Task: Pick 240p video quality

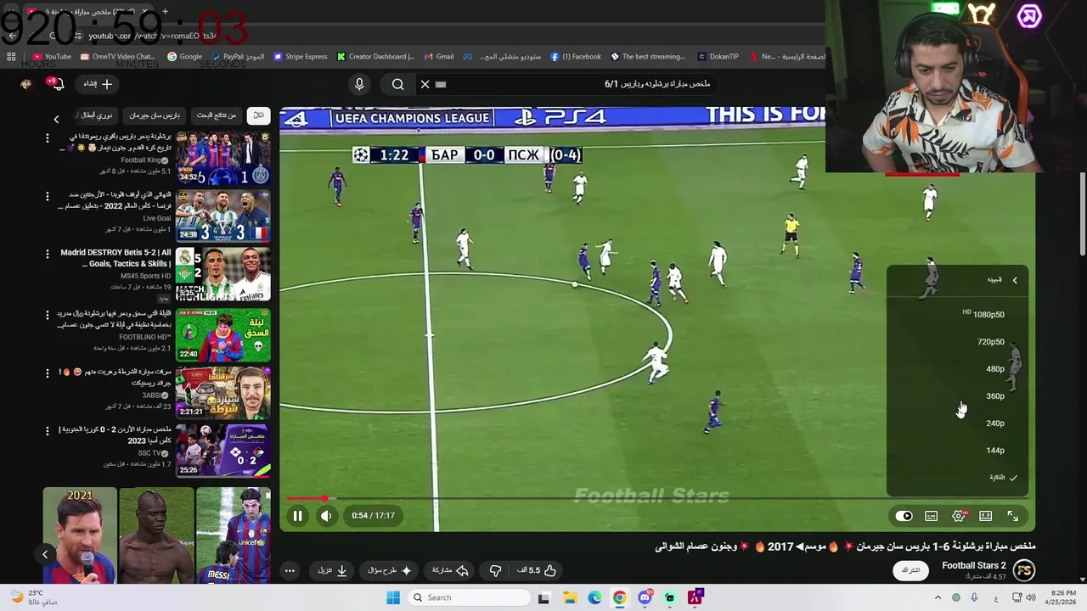Action: tap(958, 423)
